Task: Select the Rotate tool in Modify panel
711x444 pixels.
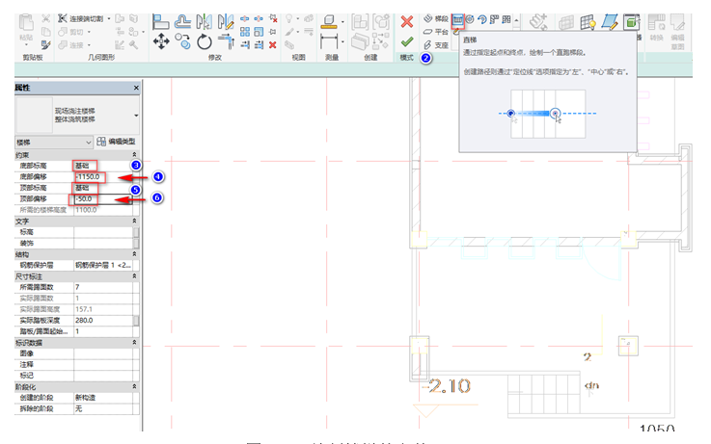Action: point(204,41)
